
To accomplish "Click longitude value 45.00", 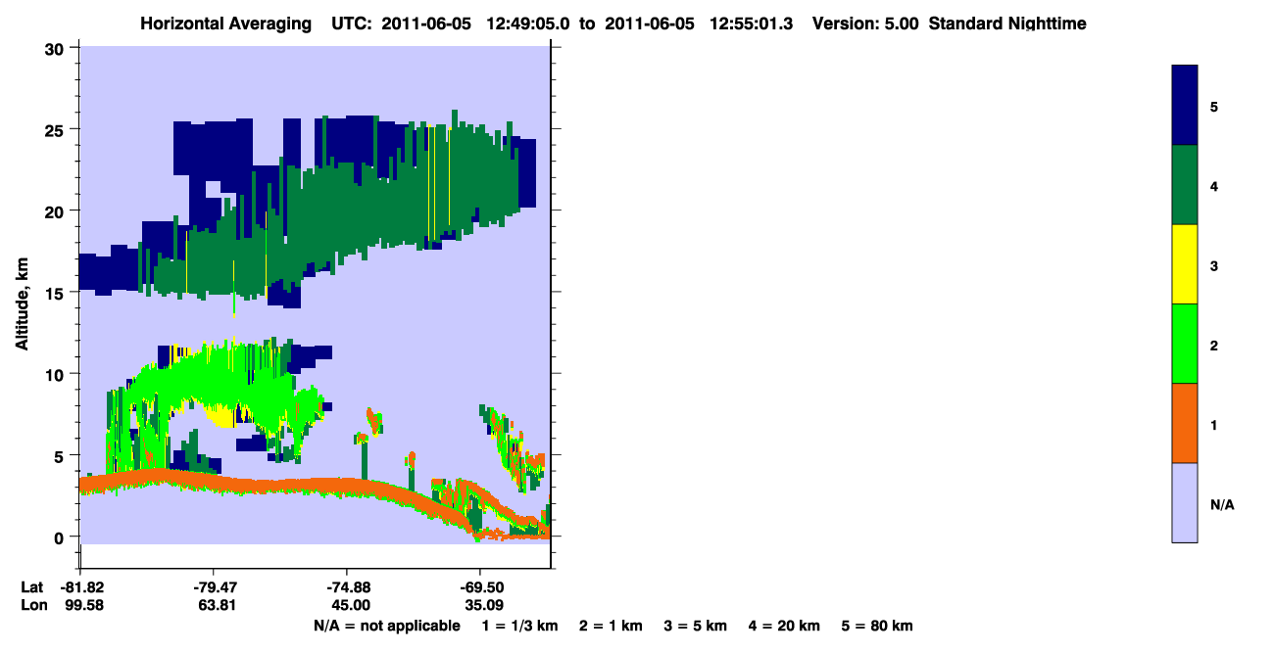I will coord(350,605).
